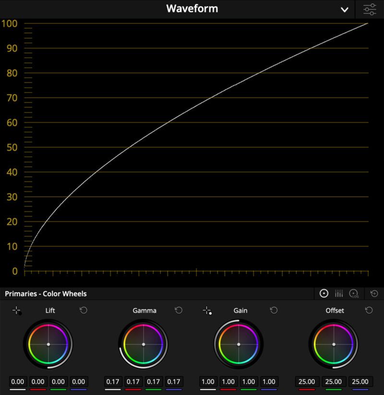Reset the Gamma wheel
Screen dimensions: 384x395
pyautogui.click(x=179, y=311)
